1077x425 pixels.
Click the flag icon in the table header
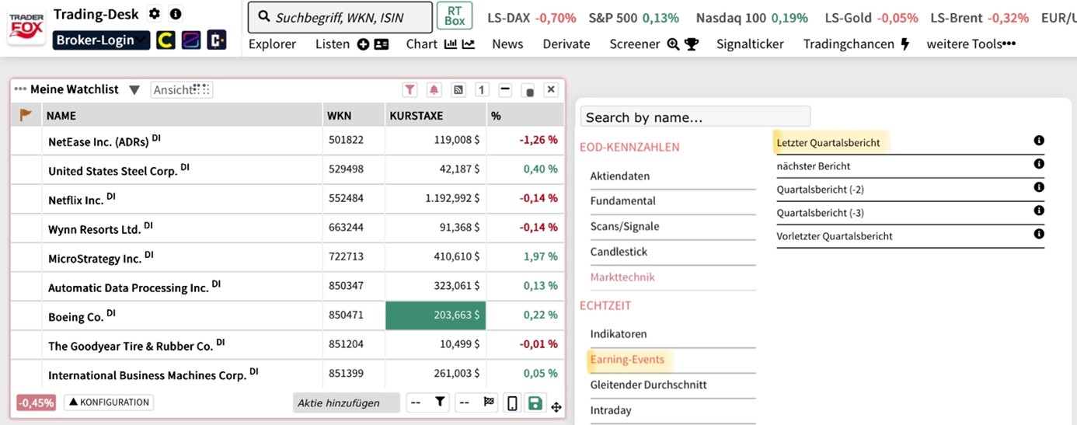[x=26, y=115]
